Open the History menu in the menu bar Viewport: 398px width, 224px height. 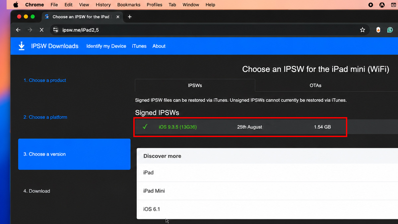[x=103, y=5]
